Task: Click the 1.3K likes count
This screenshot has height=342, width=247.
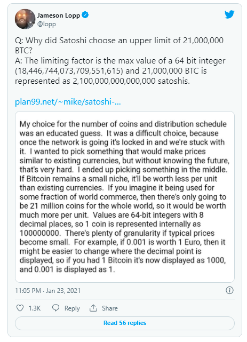Action: click(x=35, y=308)
